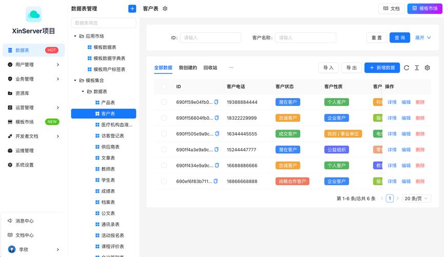
Task: Open 模板市场 sidebar entry
Action: pyautogui.click(x=34, y=122)
